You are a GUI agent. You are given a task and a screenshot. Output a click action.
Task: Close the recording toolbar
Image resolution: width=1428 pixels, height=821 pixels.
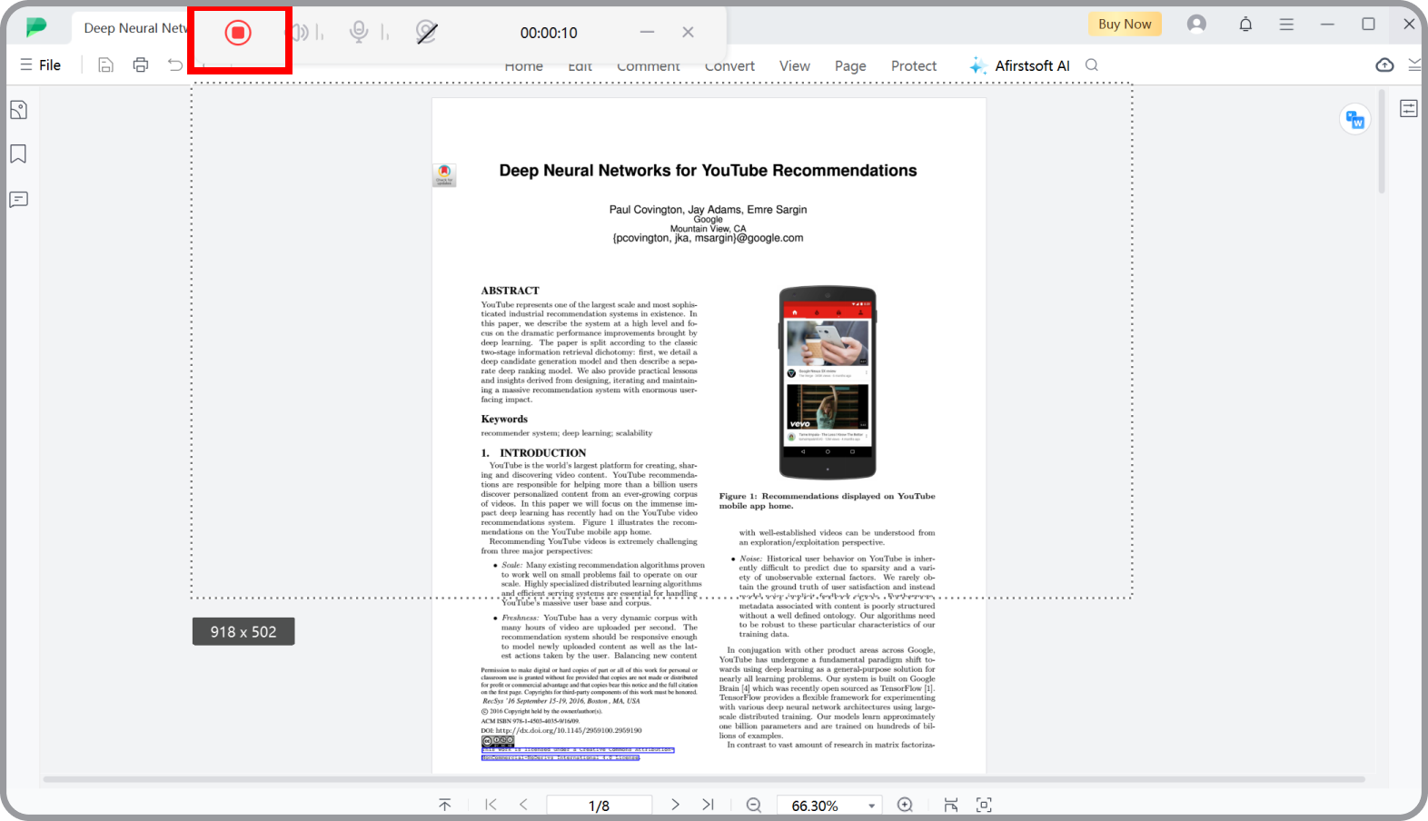click(x=688, y=32)
